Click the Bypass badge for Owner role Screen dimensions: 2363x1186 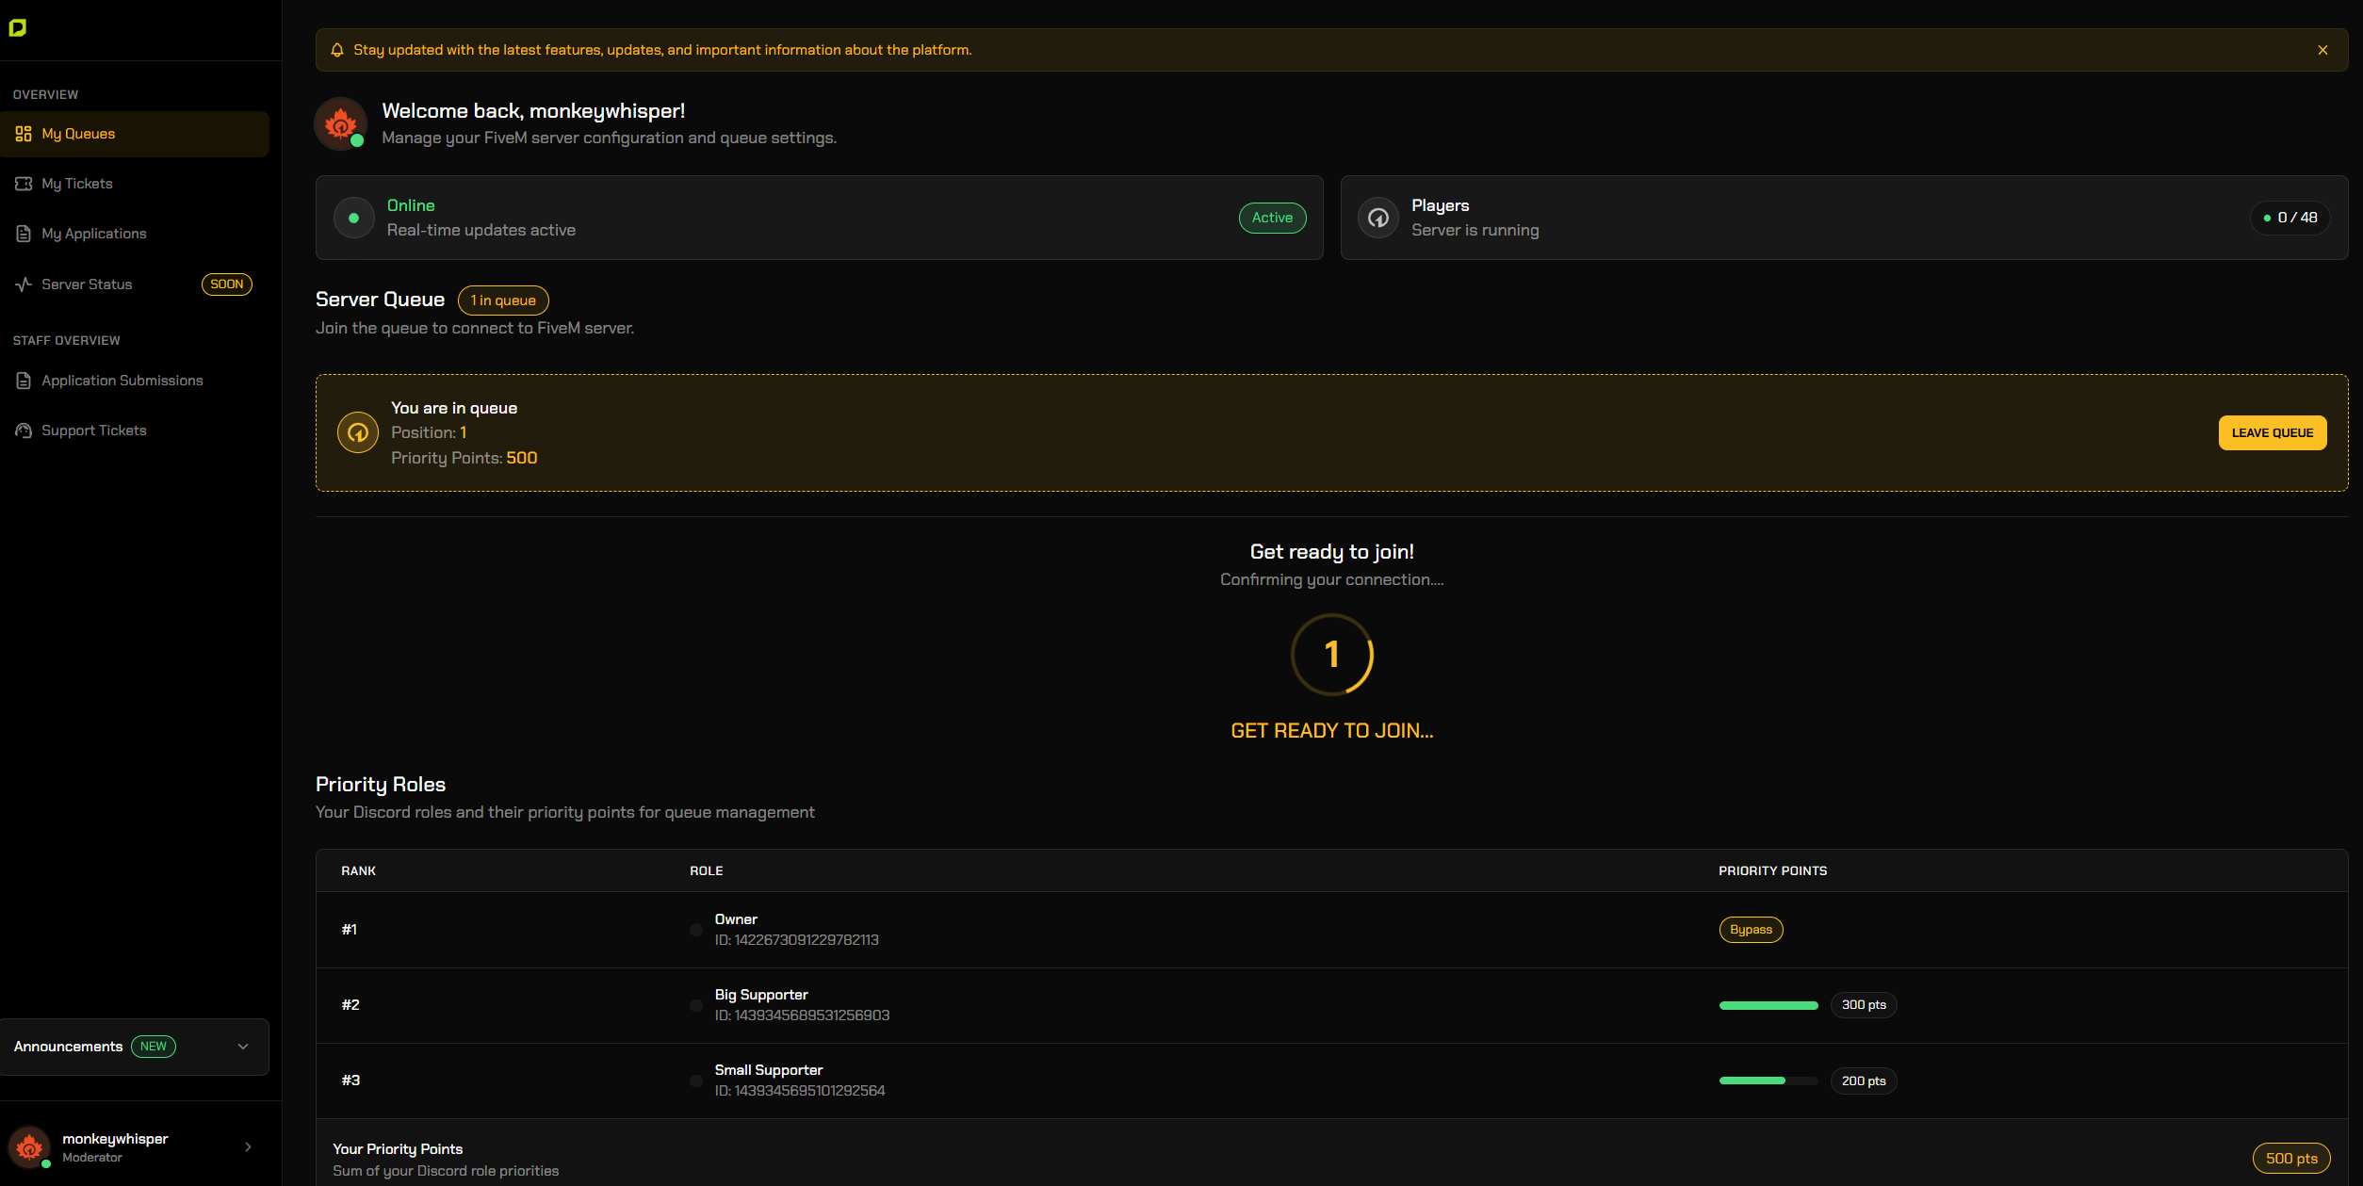tap(1751, 930)
